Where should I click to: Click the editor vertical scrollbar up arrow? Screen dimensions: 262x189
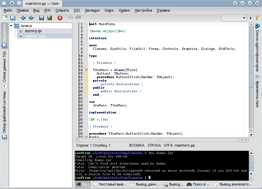[251, 25]
